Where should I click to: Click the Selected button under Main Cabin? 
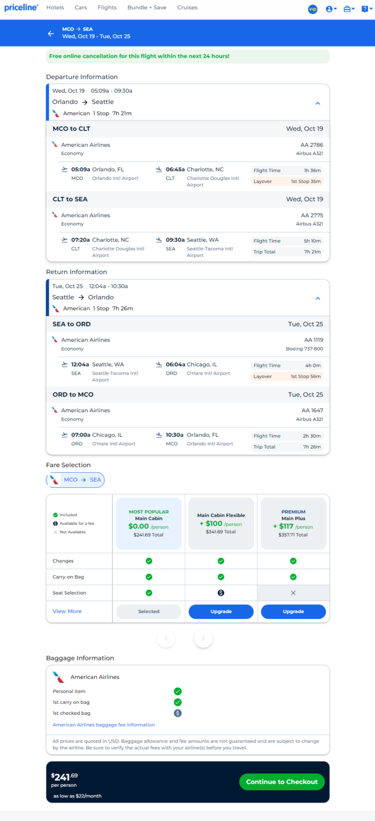tap(148, 612)
